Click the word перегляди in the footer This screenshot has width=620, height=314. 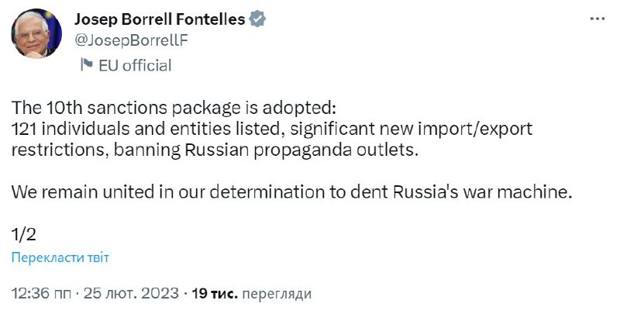point(277,295)
